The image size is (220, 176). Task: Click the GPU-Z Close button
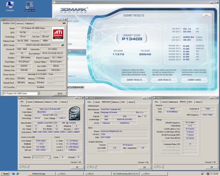point(60,93)
